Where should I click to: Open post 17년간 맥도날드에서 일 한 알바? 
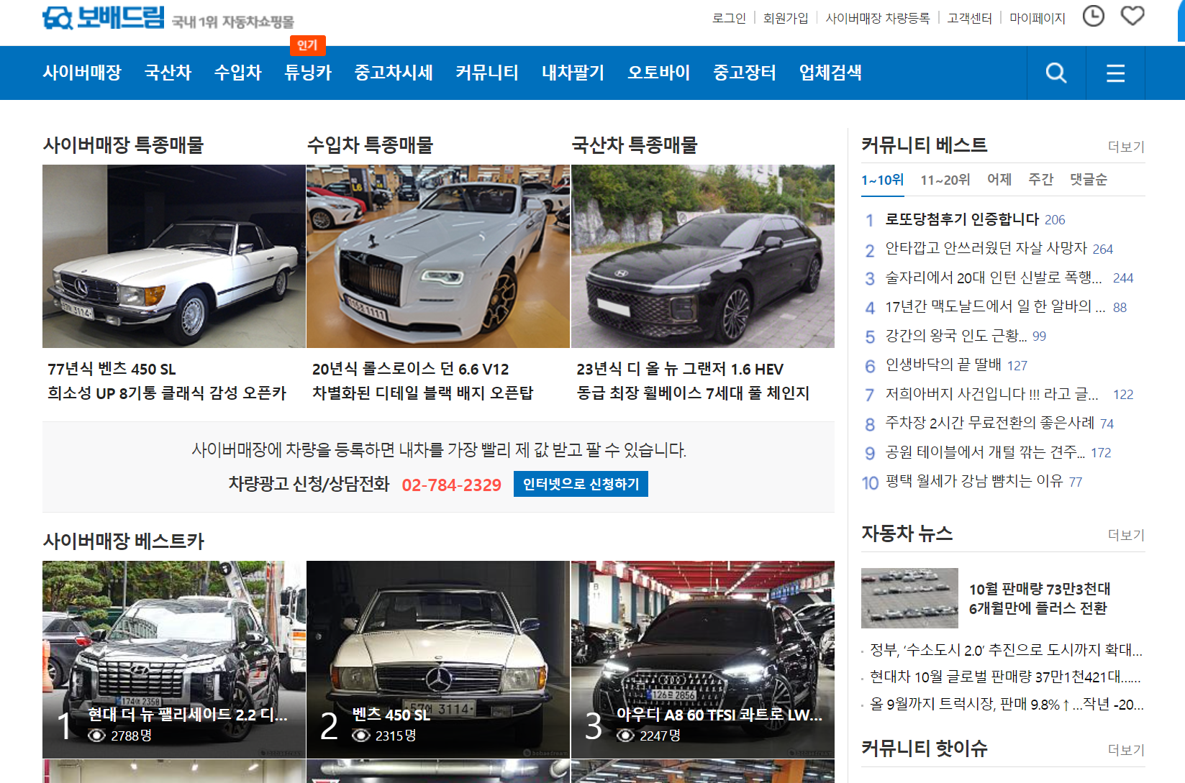pos(995,307)
